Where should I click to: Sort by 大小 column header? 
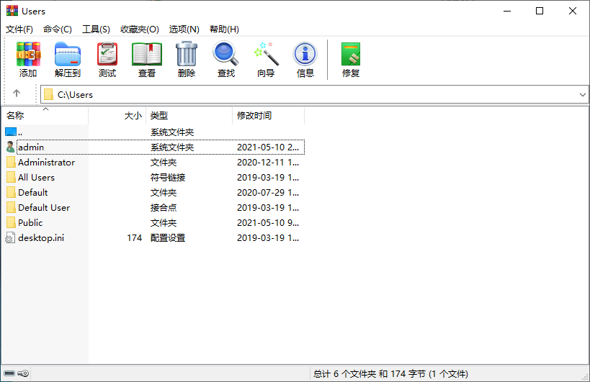pos(117,116)
